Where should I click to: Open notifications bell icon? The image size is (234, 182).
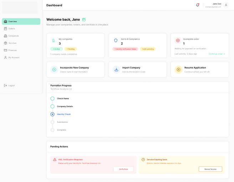[x=198, y=5]
